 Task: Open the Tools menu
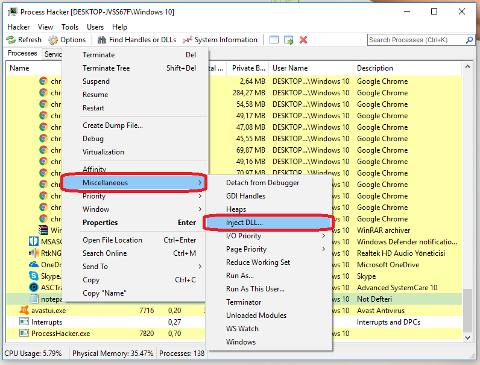click(70, 27)
